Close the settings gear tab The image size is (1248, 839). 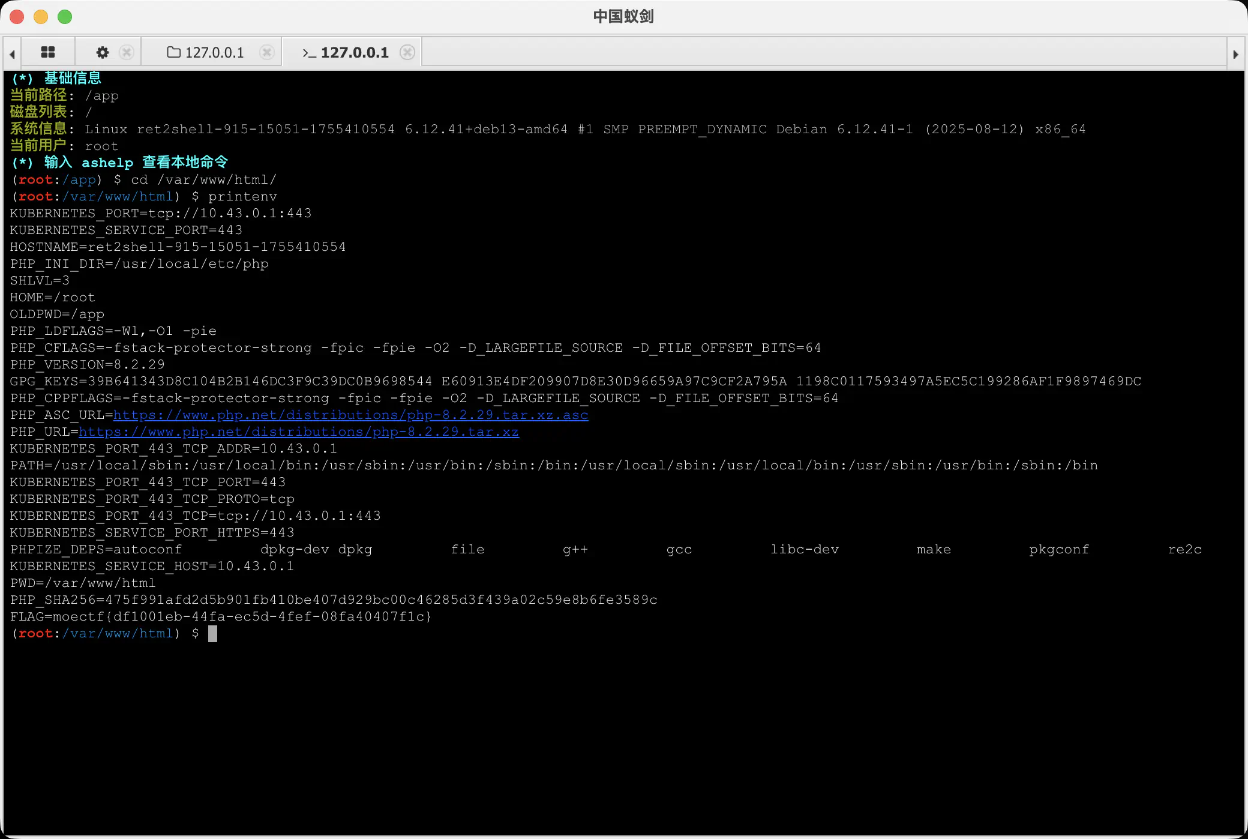coord(127,52)
